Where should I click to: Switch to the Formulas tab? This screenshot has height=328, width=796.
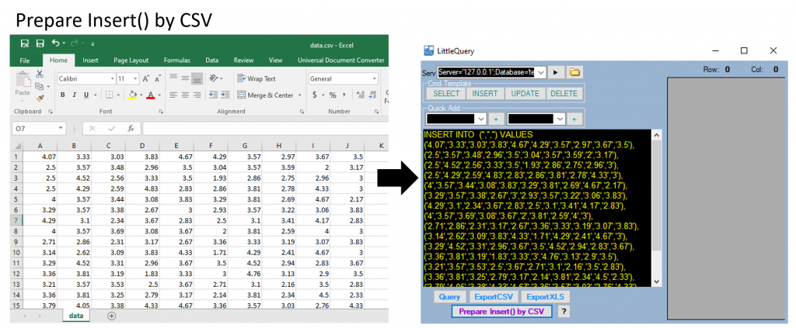(176, 60)
